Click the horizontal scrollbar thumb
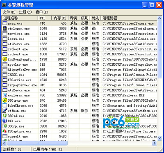 coord(37,143)
